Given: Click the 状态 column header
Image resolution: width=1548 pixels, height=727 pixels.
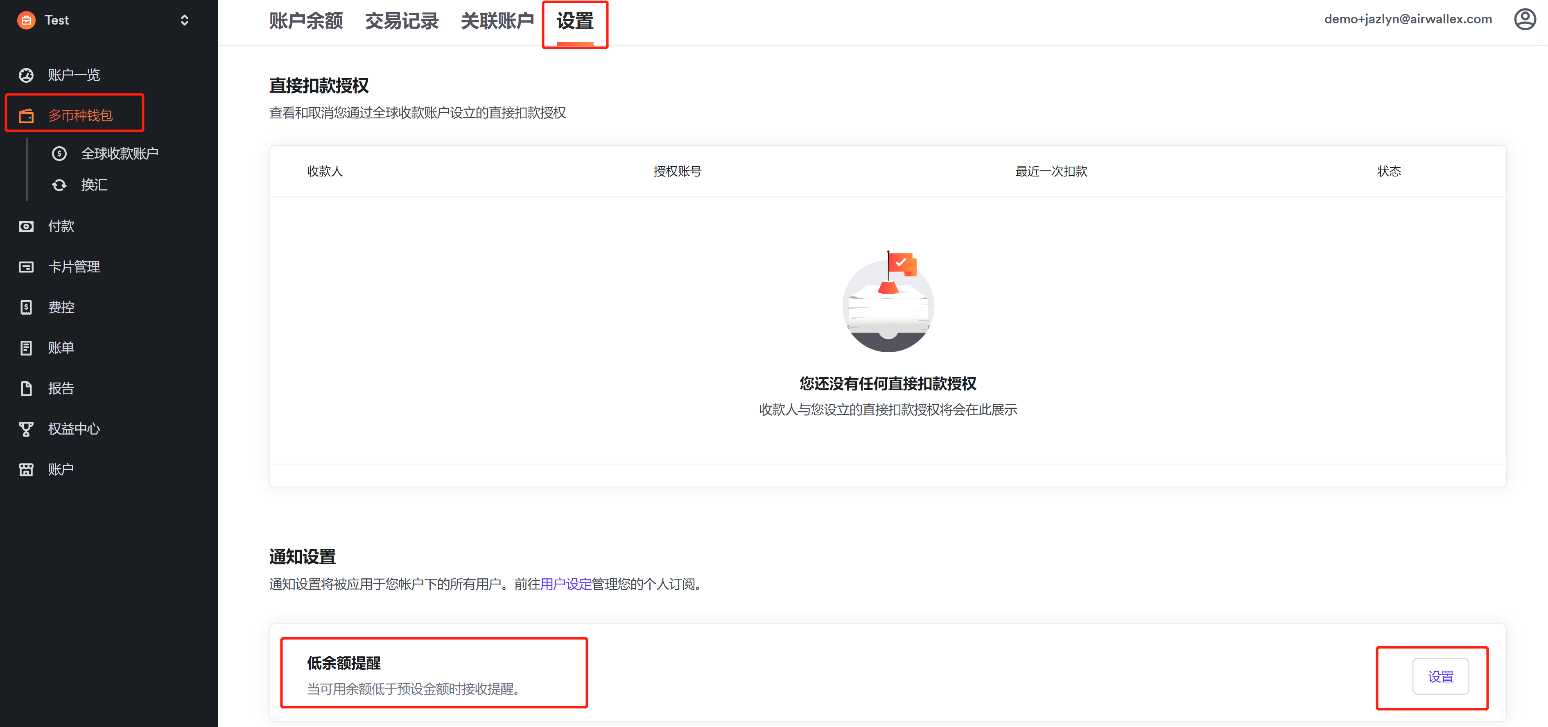Looking at the screenshot, I should (x=1388, y=172).
